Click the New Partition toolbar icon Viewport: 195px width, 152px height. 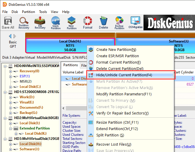pyautogui.click(x=71, y=23)
